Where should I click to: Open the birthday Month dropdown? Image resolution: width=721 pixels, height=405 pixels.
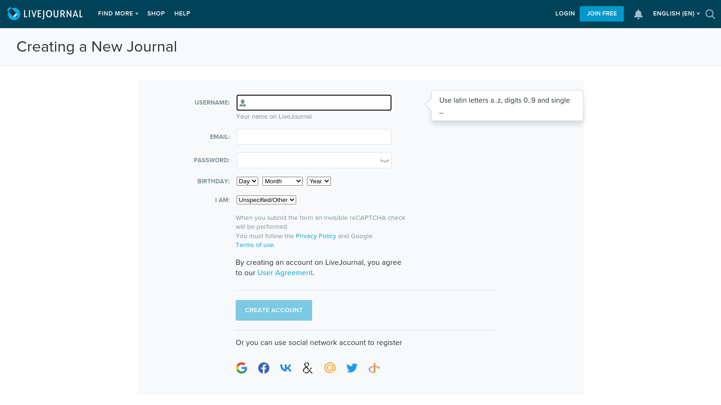click(x=283, y=181)
